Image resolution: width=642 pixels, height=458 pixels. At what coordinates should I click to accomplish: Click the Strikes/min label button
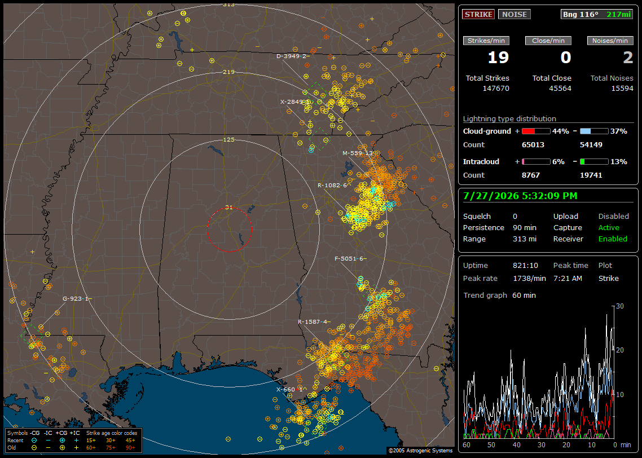(x=486, y=41)
